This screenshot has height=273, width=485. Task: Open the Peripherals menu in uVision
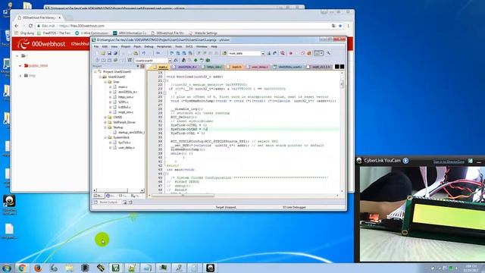(164, 46)
